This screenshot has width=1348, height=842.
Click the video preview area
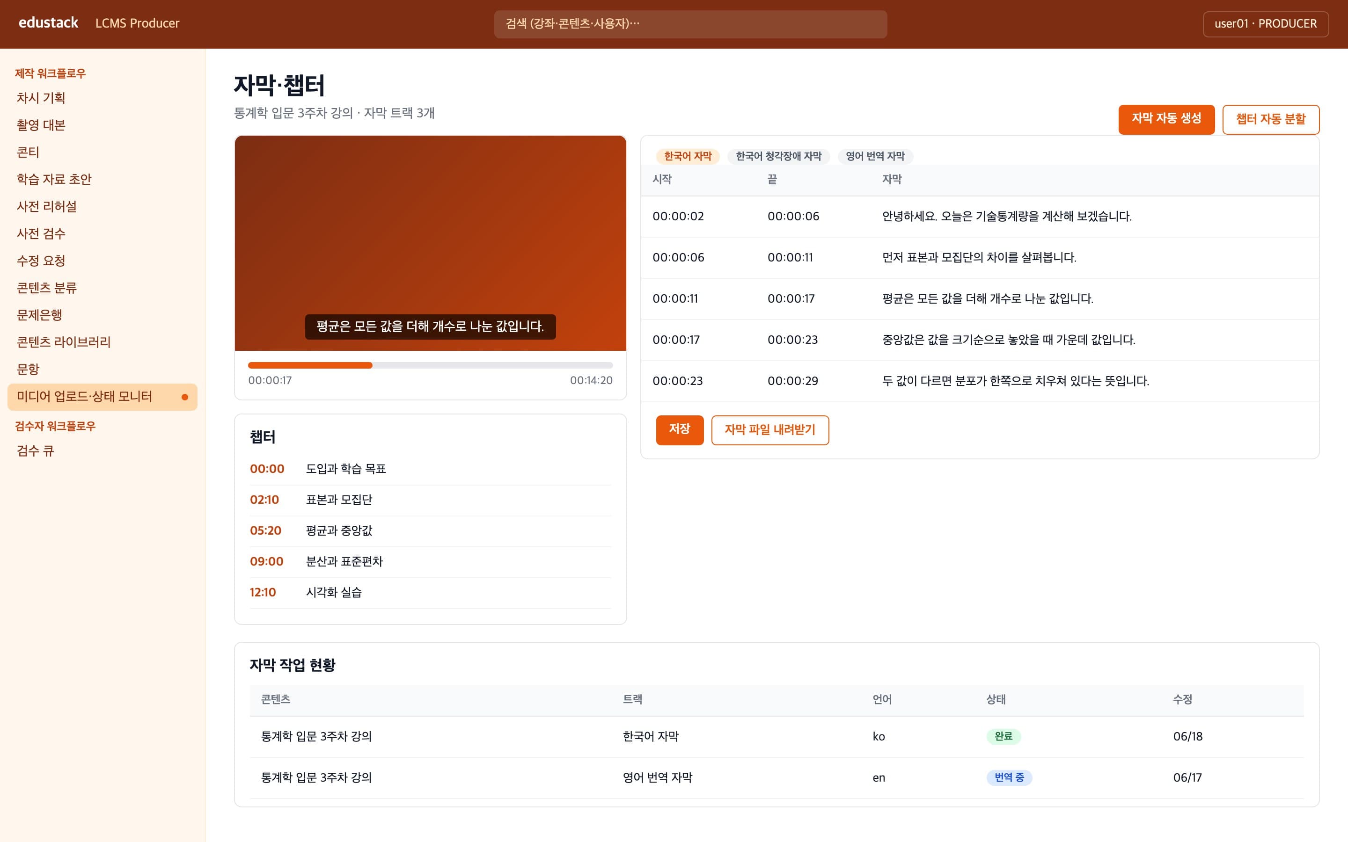(x=431, y=243)
